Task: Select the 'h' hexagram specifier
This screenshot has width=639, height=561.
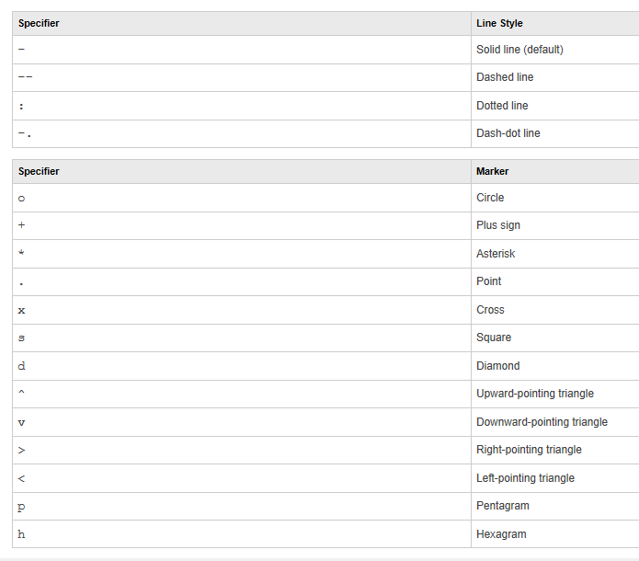Action: 21,534
